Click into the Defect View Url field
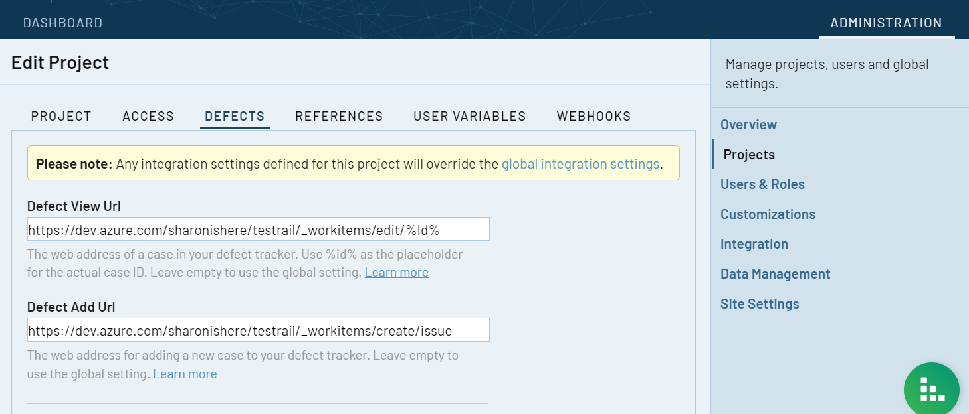The width and height of the screenshot is (969, 414). pos(258,230)
